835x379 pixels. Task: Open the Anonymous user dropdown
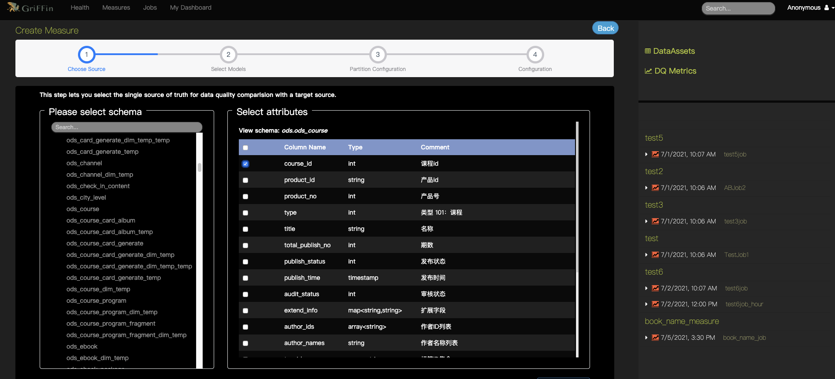coord(810,7)
